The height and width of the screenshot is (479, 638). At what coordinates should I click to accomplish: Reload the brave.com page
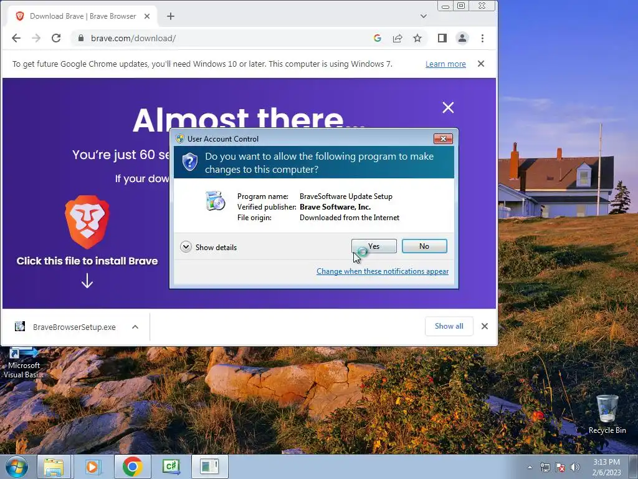56,38
